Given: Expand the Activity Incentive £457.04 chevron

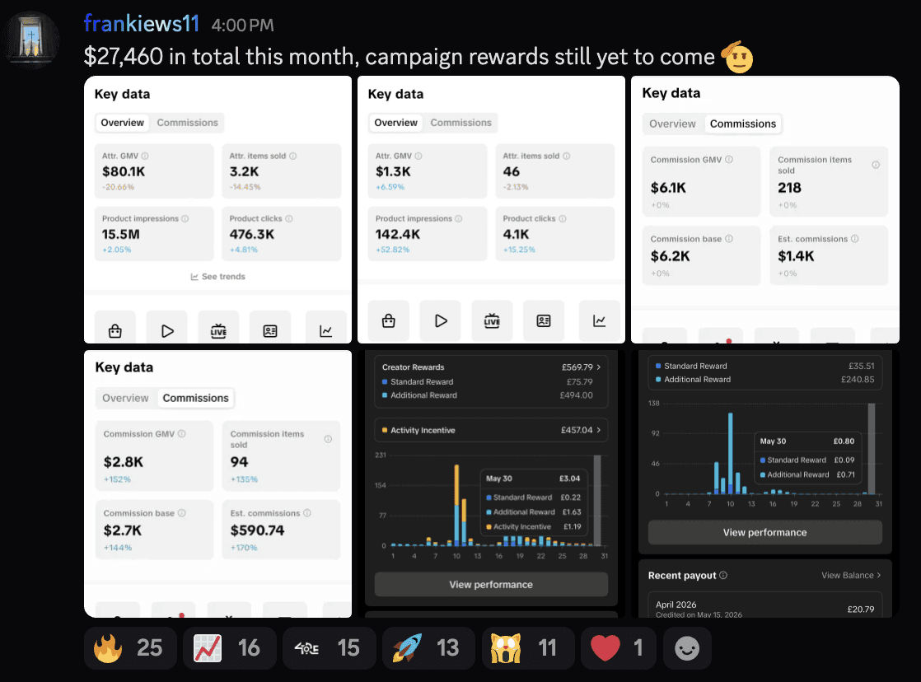Looking at the screenshot, I should coord(599,430).
